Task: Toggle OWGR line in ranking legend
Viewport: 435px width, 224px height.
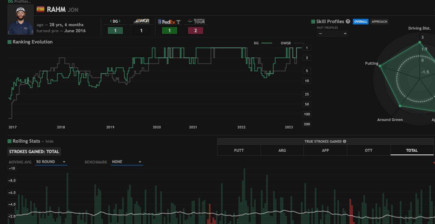Action: click(292, 43)
